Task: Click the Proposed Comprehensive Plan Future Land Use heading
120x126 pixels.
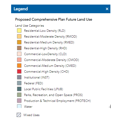Action: point(54,20)
